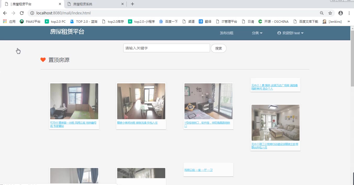The width and height of the screenshot is (354, 185).
Task: Open the 无中介！费 listing link
Action: [x=274, y=87]
